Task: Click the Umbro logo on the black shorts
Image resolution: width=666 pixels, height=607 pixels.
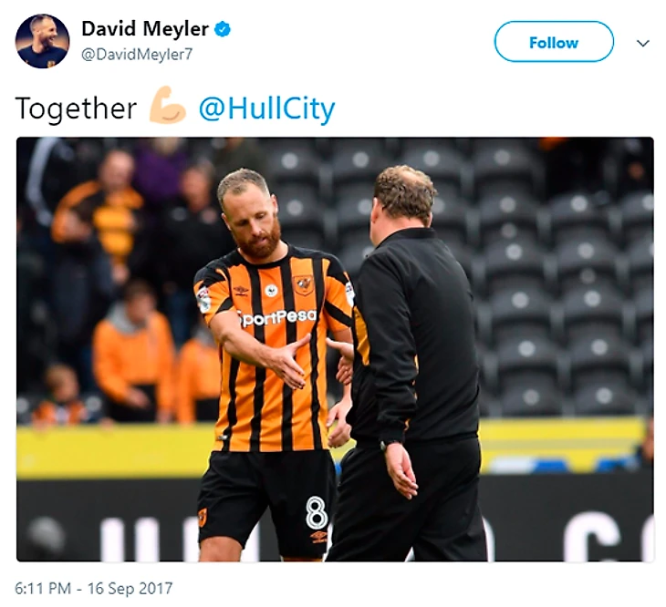Action: click(x=318, y=537)
